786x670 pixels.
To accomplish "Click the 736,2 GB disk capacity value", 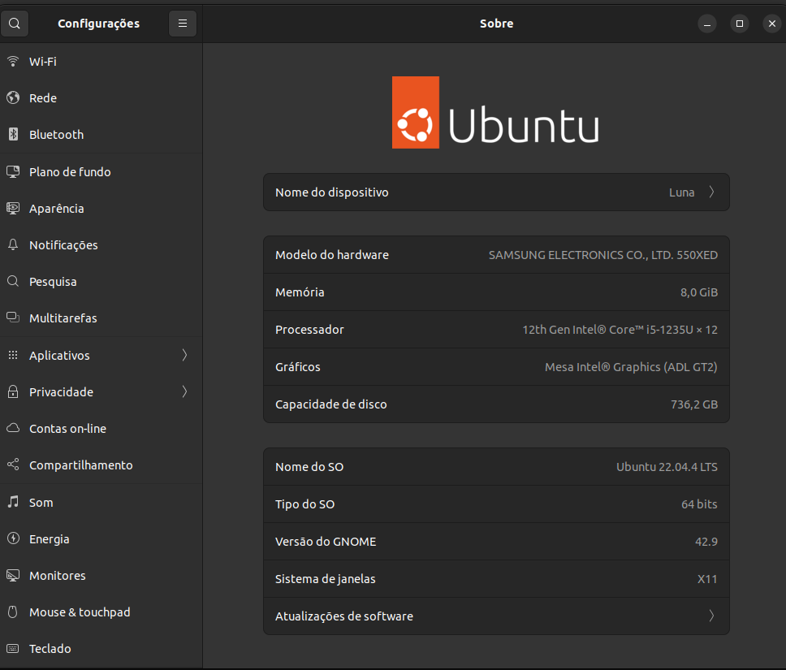I will (694, 404).
